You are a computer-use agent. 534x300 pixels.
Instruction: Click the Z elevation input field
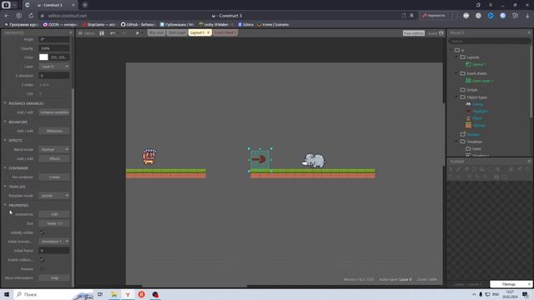54,76
